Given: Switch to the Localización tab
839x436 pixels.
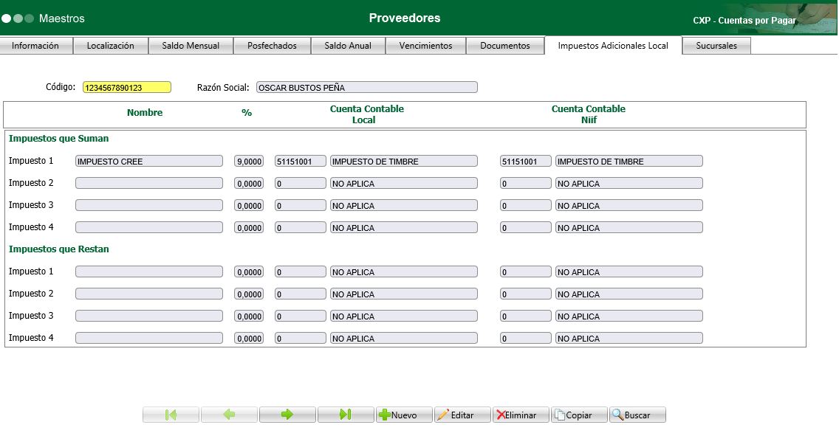Looking at the screenshot, I should [x=111, y=46].
